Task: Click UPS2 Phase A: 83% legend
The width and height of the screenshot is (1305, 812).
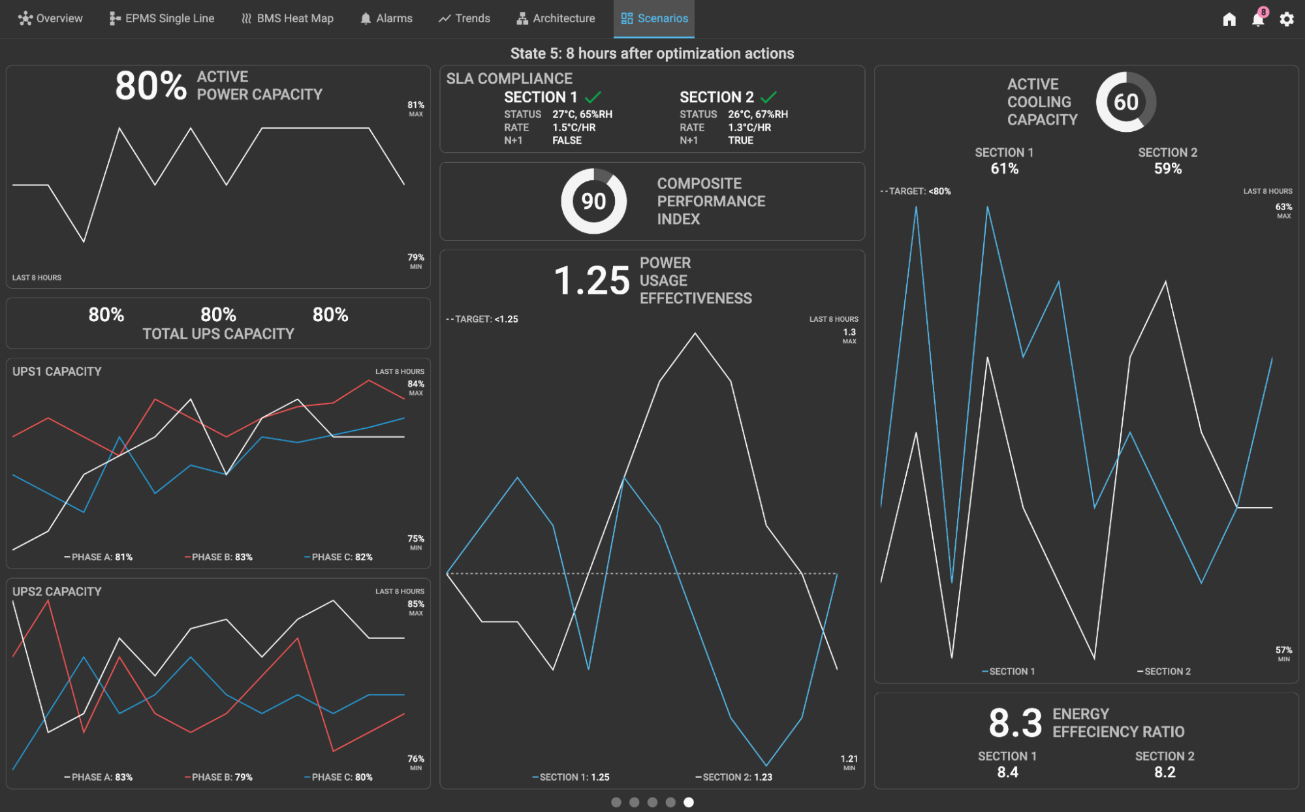Action: tap(98, 777)
